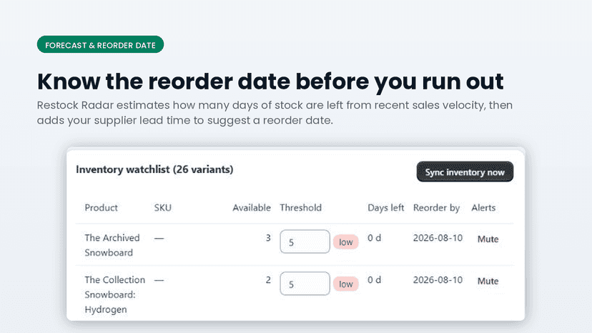Click the Threshold column header

[x=300, y=208]
